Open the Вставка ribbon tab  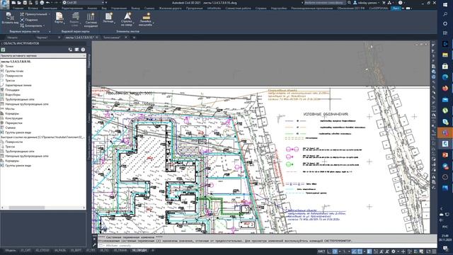[x=33, y=8]
